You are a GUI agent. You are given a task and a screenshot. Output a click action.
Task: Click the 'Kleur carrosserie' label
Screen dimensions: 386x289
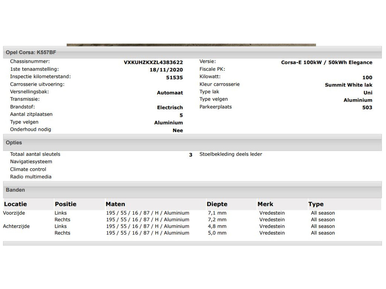pyautogui.click(x=220, y=84)
